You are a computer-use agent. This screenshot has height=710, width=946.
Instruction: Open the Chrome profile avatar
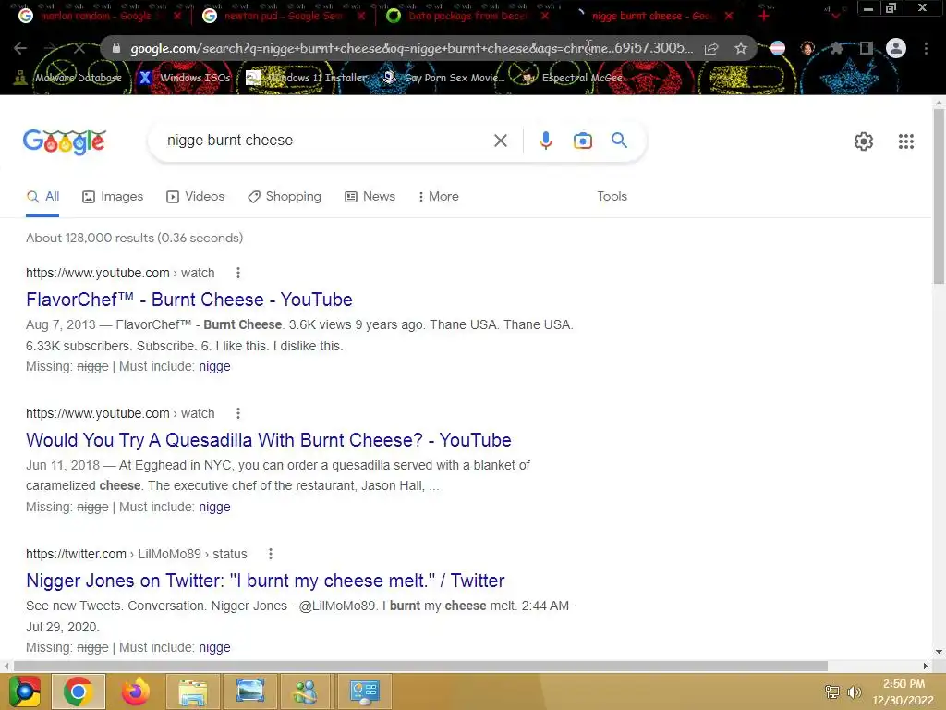click(x=896, y=48)
